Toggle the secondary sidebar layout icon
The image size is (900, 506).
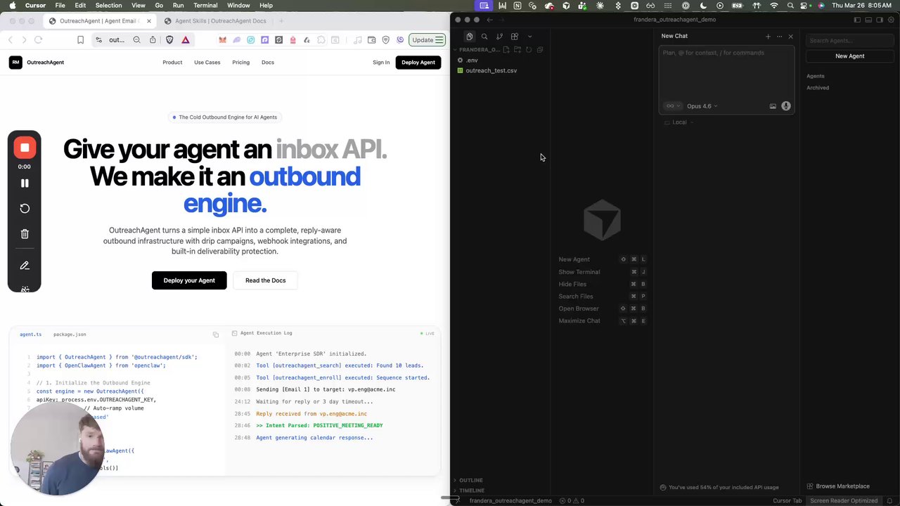(x=880, y=20)
